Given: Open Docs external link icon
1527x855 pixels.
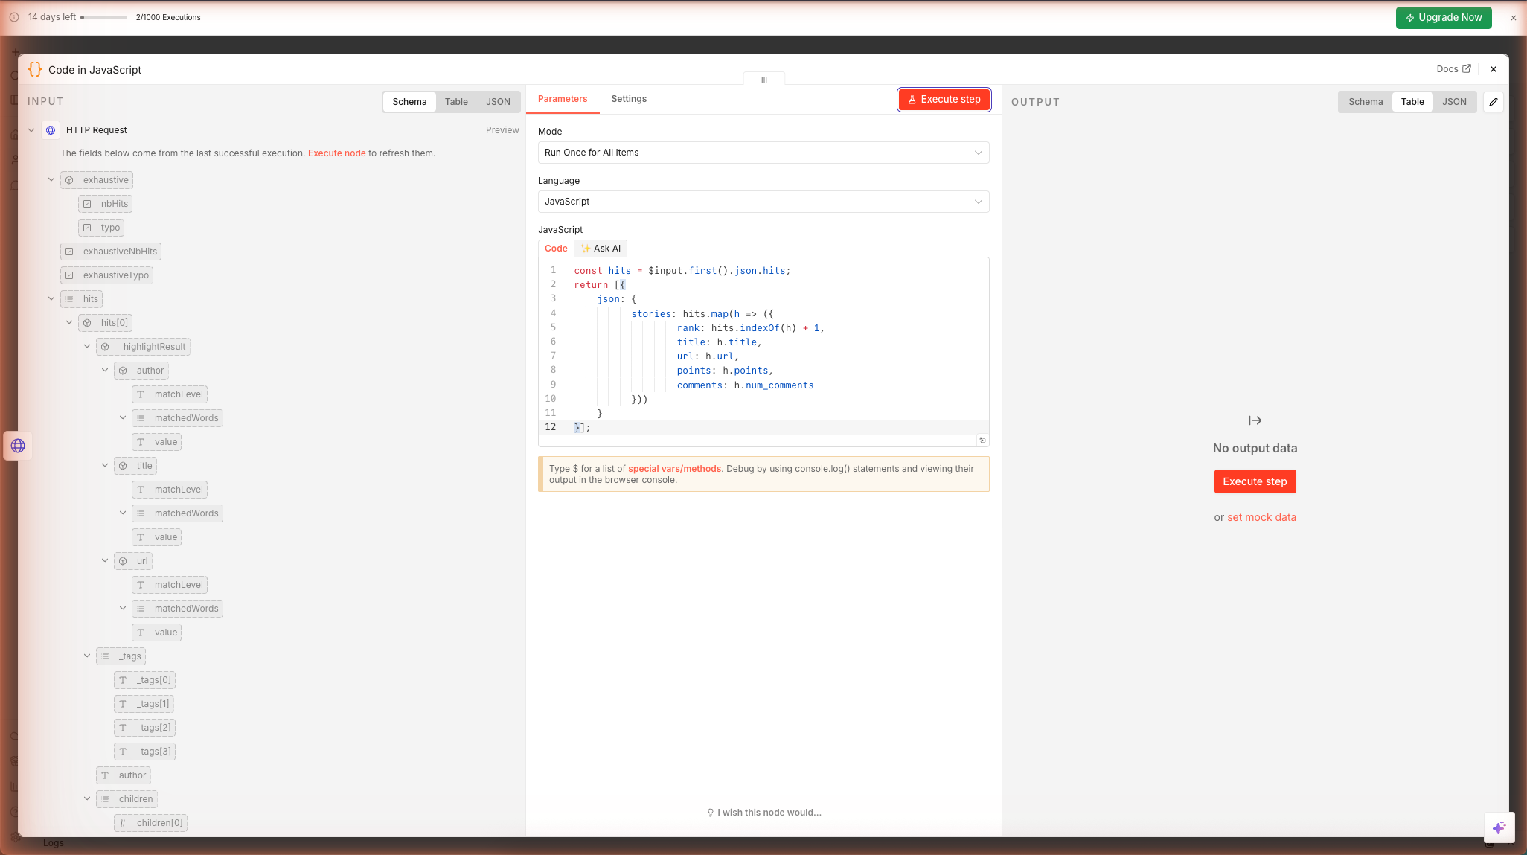Looking at the screenshot, I should point(1467,69).
